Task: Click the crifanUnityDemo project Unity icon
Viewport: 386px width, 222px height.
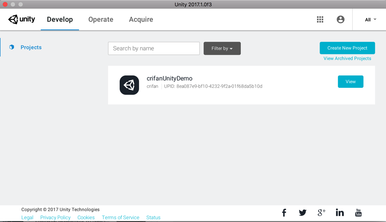Action: [129, 85]
